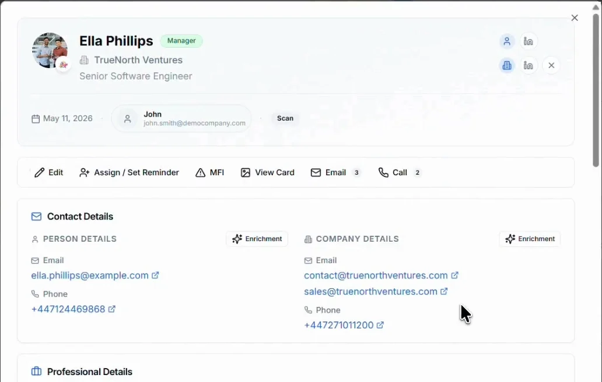Open person LinkedIn icon in top row

tap(528, 41)
